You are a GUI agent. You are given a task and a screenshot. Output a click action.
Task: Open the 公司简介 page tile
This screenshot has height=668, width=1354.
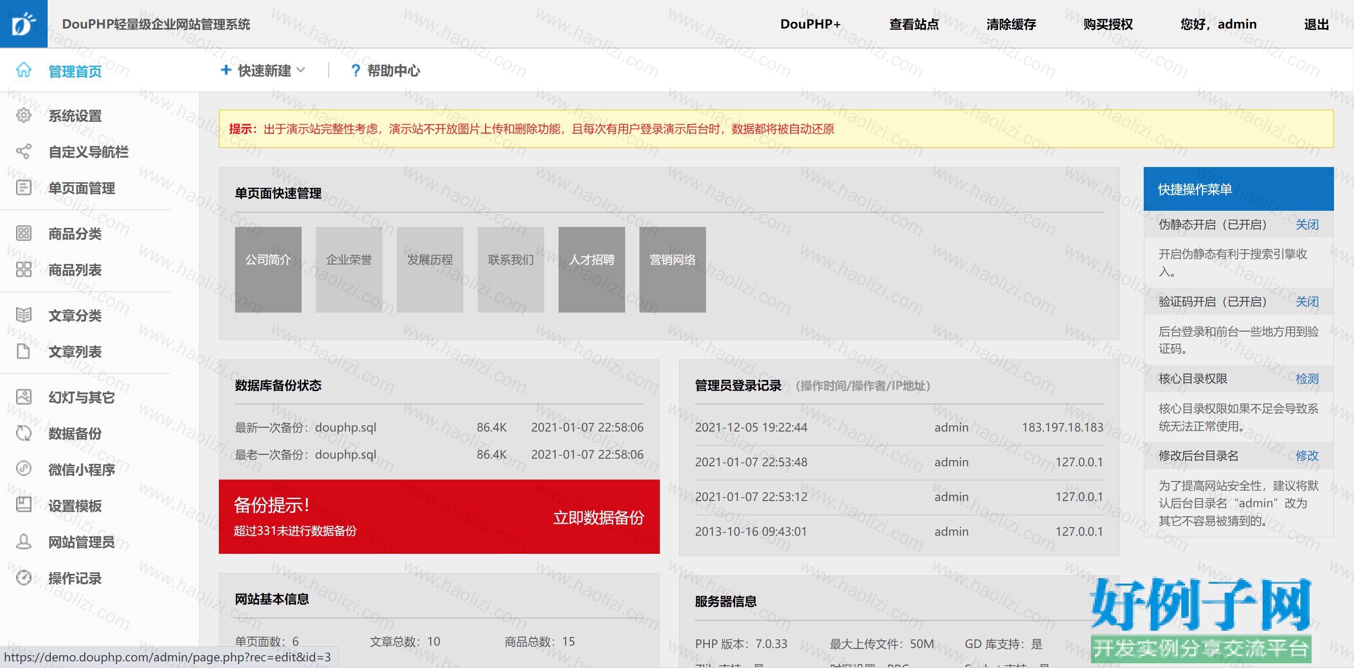[x=268, y=270]
